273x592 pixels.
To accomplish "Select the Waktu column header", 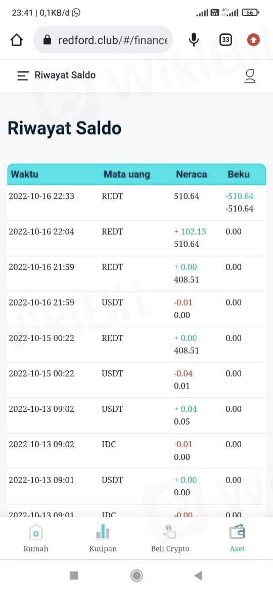I will tap(24, 174).
